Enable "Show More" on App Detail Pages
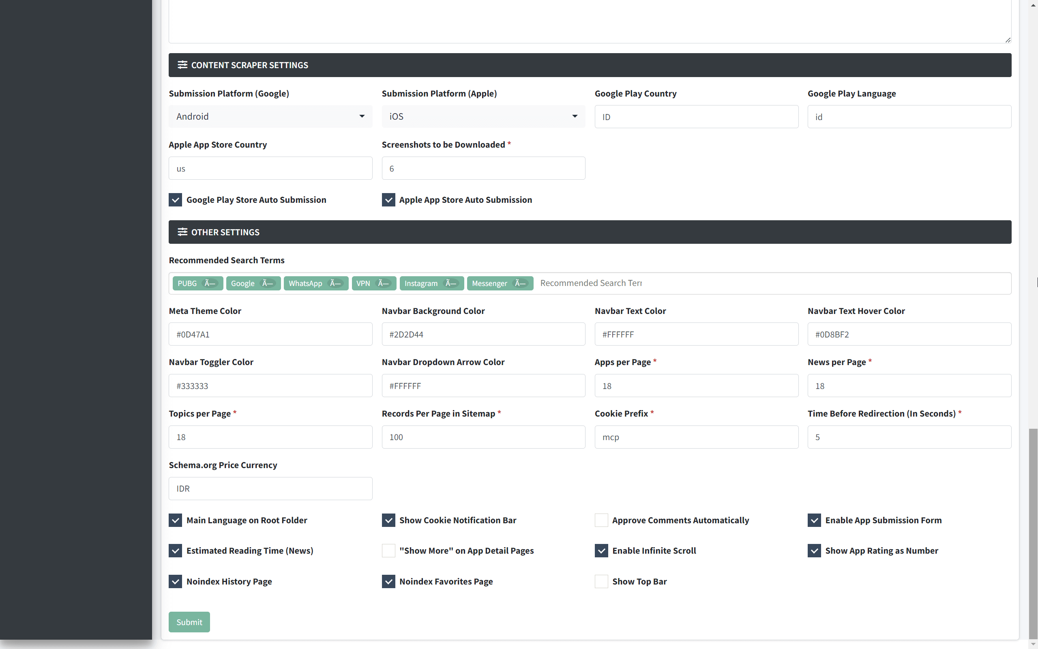Viewport: 1038px width, 649px height. click(x=388, y=550)
